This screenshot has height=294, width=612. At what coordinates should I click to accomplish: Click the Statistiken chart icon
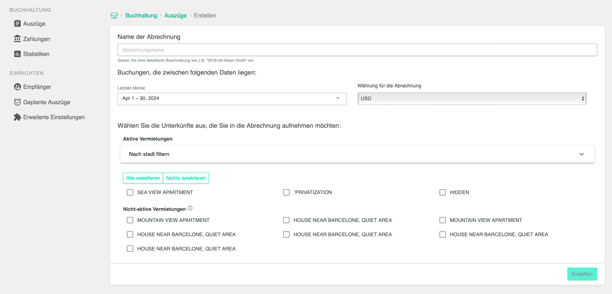[17, 54]
